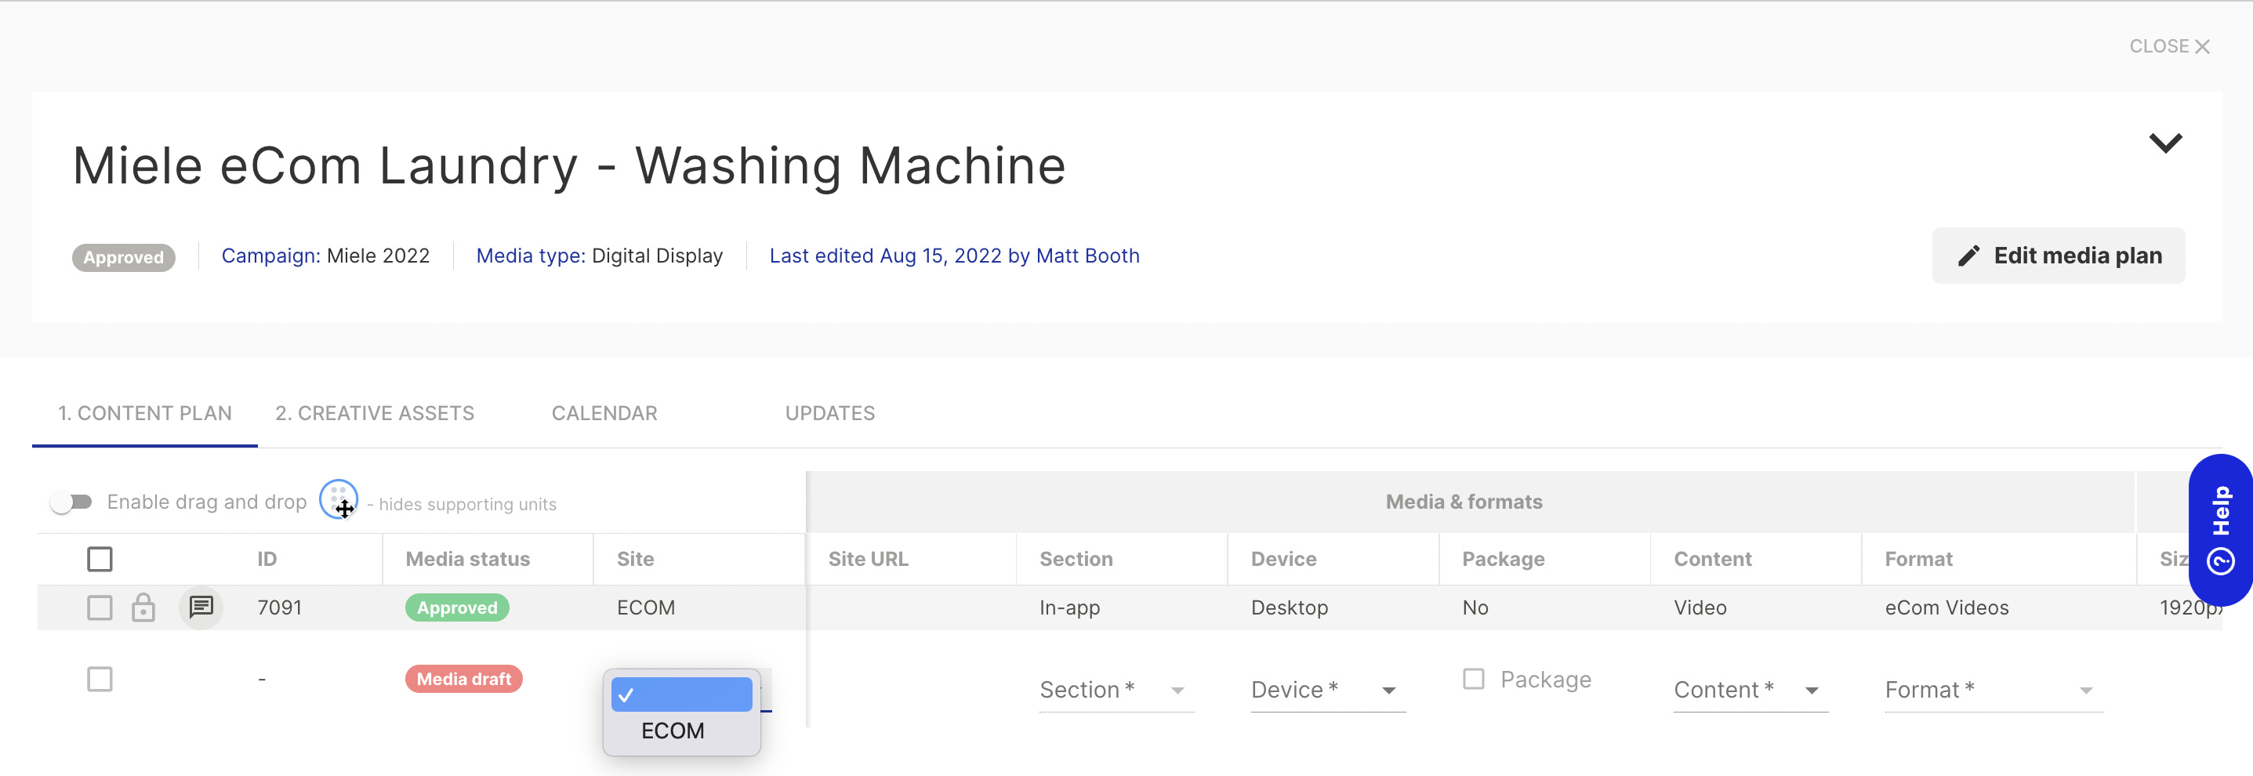Viewport: 2253px width, 776px height.
Task: Click Desktop device cell
Action: coord(1290,607)
